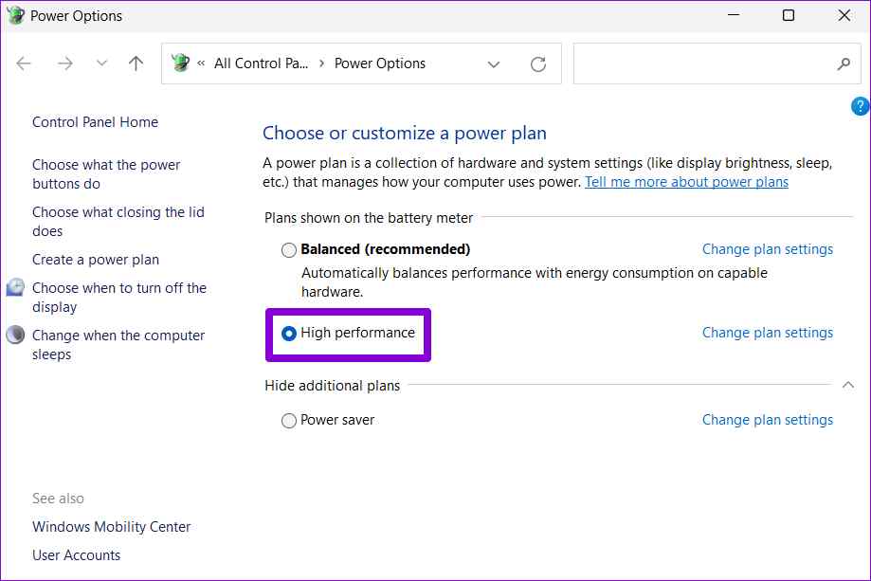Click the 'Plans shown on the battery meter' label
871x581 pixels.
pos(369,218)
